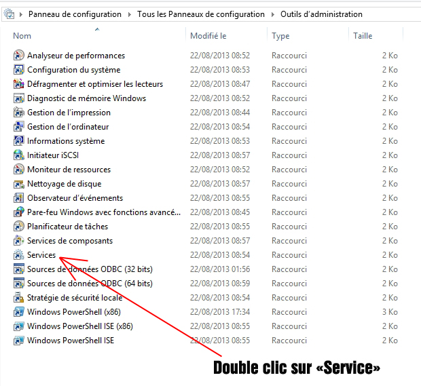The width and height of the screenshot is (421, 386).
Task: Click the Planificateur de tâches icon
Action: click(19, 226)
